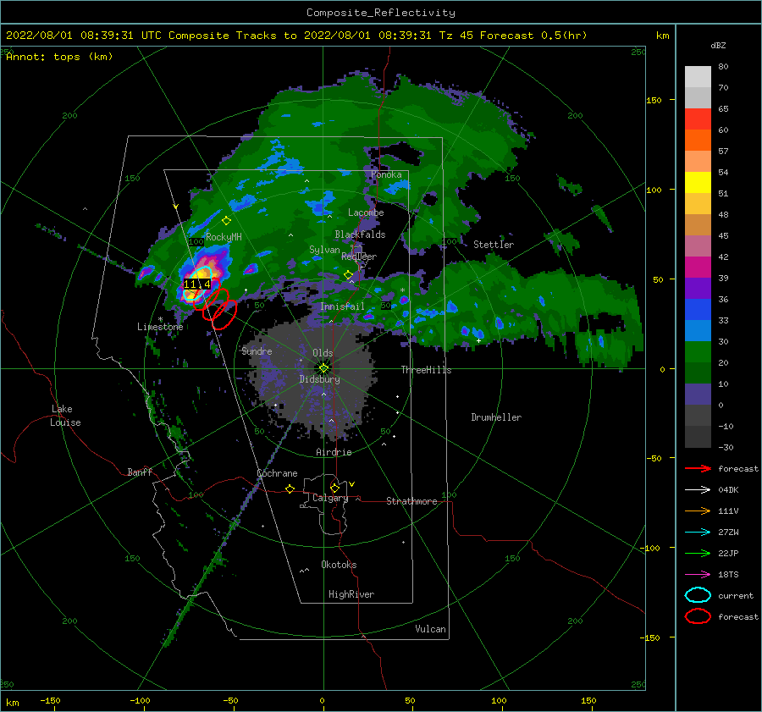The image size is (762, 712).
Task: Click the lightest grey 70-80 dBZ swatch
Action: [x=698, y=77]
